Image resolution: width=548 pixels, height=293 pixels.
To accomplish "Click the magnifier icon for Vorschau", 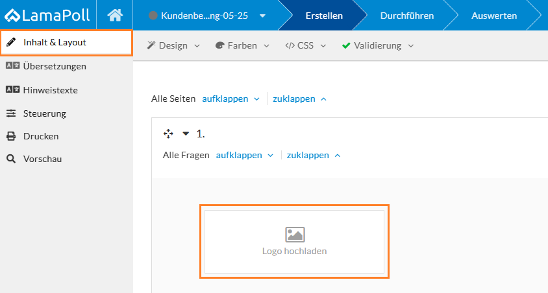I will click(11, 159).
